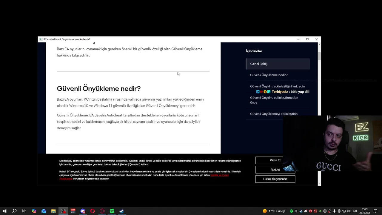Viewport: 382px width, 215px height.
Task: Click page scrollbar thumb
Action: pyautogui.click(x=319, y=56)
